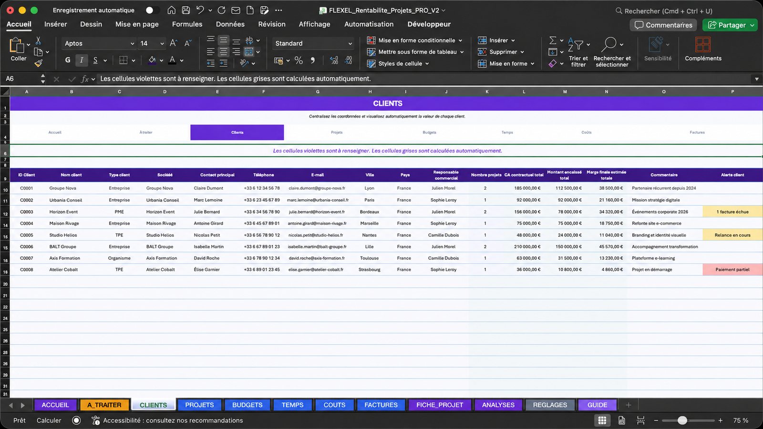This screenshot has width=763, height=429.
Task: Open the Formules ribbon tab
Action: click(187, 24)
